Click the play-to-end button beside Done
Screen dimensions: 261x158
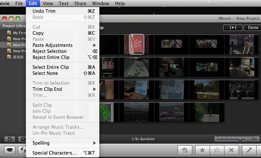(233, 28)
